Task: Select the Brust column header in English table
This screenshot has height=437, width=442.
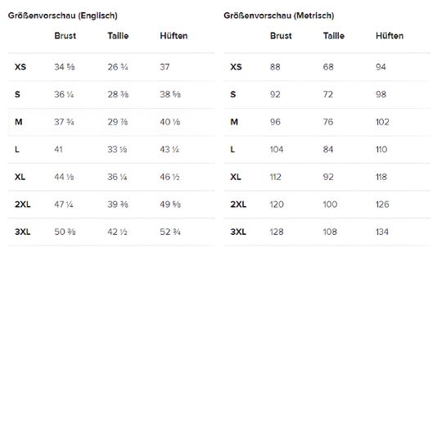Action: (x=65, y=36)
